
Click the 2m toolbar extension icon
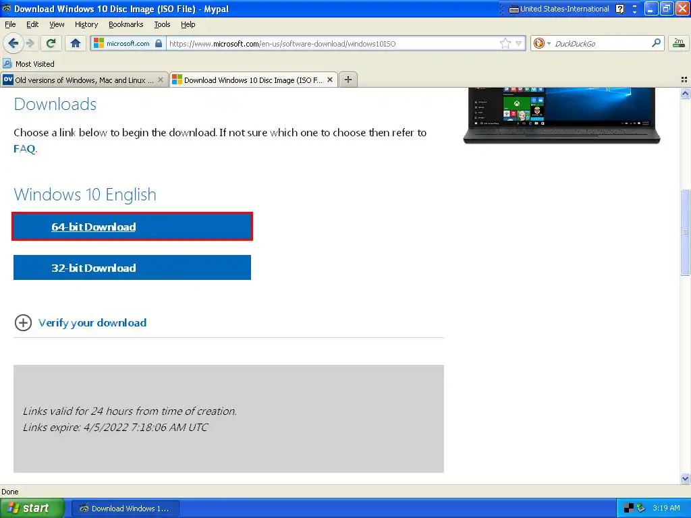[x=678, y=42]
